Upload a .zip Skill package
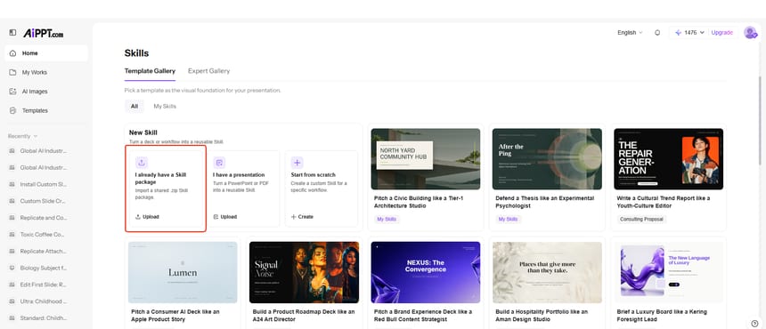 147,217
